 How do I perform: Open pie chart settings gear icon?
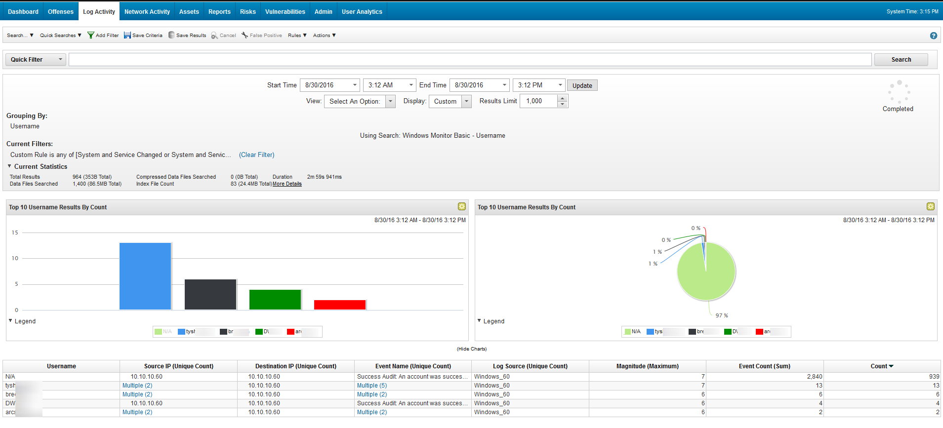(930, 206)
